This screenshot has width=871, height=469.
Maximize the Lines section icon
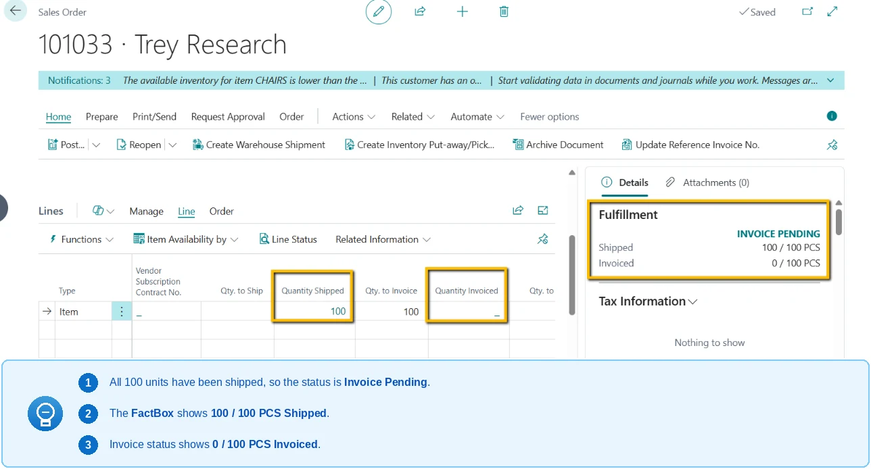tap(542, 210)
